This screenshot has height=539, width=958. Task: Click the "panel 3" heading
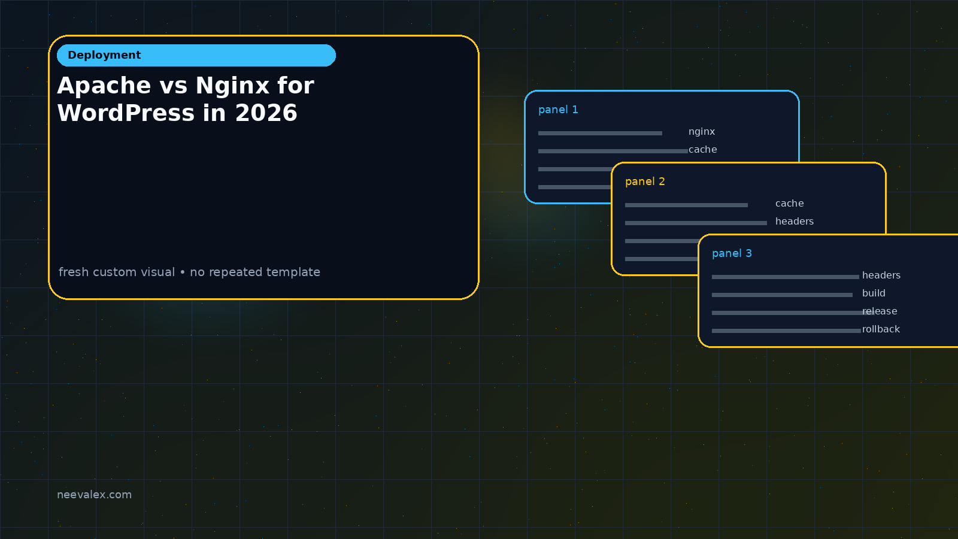[732, 253]
